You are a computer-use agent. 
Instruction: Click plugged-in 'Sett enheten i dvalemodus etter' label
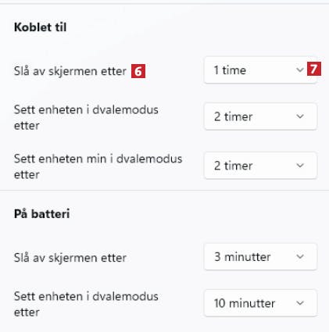point(86,117)
